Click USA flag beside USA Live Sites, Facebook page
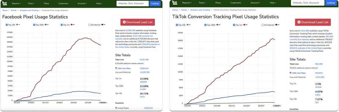The image size is (339, 112). point(116,68)
